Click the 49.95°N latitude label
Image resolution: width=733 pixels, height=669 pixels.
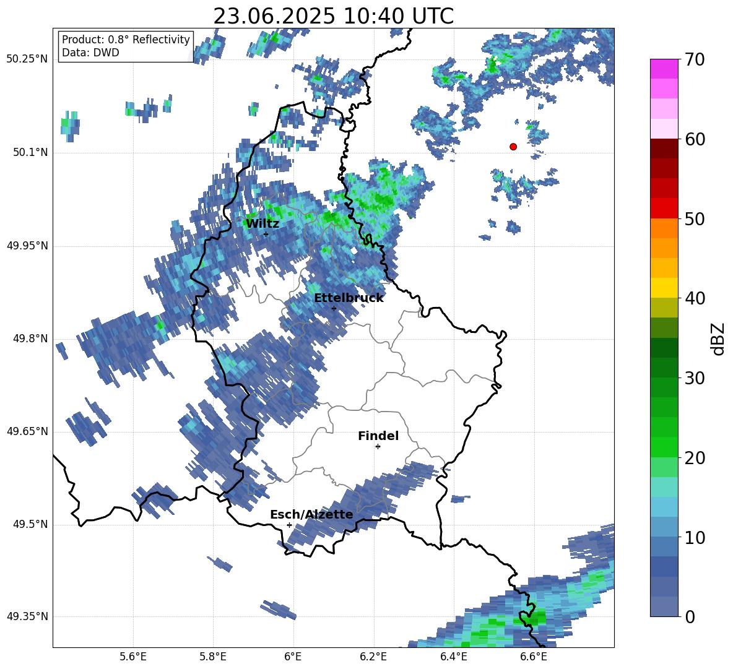tap(27, 246)
